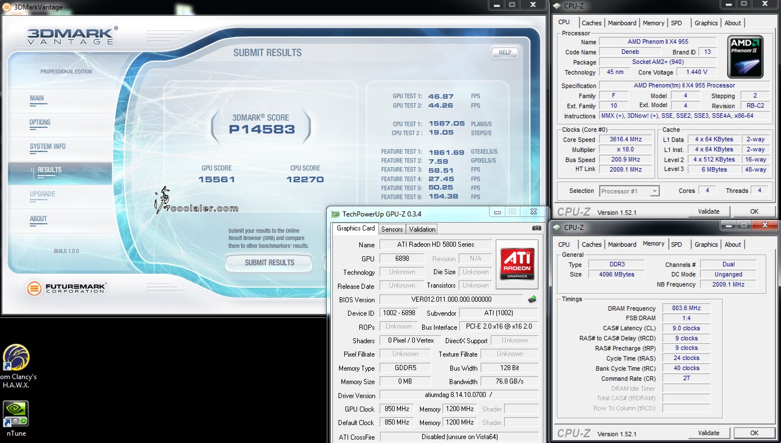Open UPGRADE in 3DMark Vantage sidebar

(42, 194)
